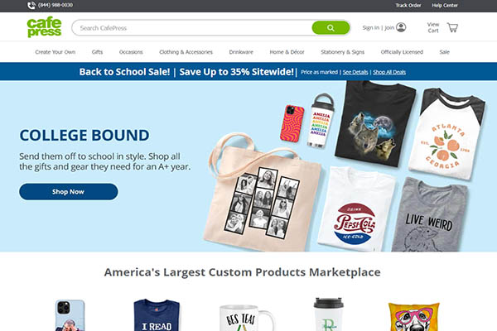
Task: Open the Drinkware menu
Action: pos(241,52)
